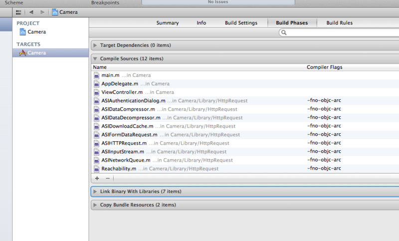
Task: Add a compile source with plus button
Action: pos(97,179)
